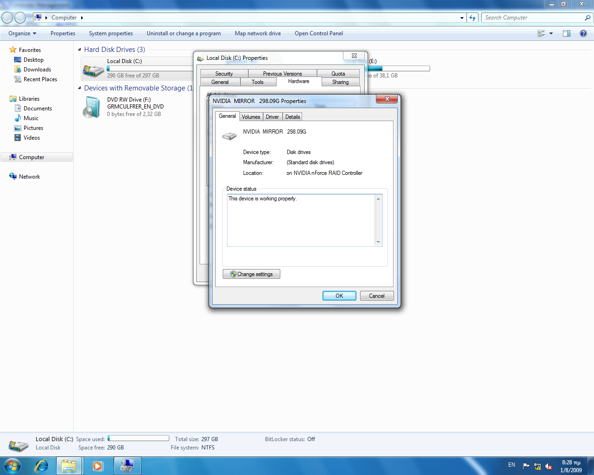This screenshot has width=594, height=475.
Task: Click the Back navigation button
Action: point(7,18)
